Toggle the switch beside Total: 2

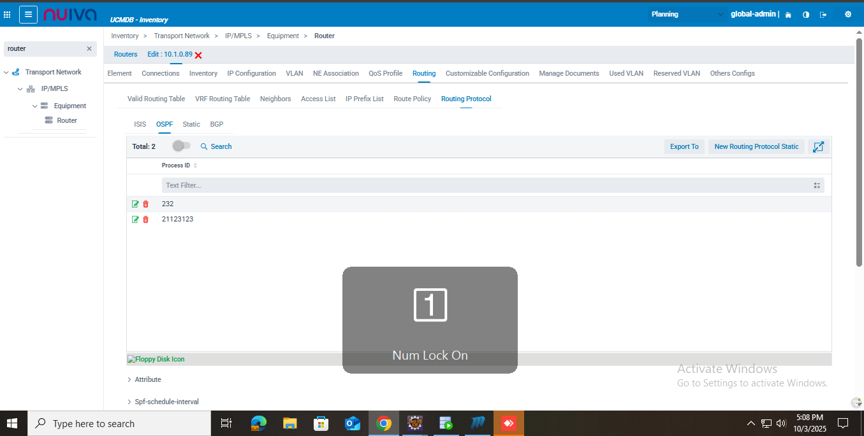pyautogui.click(x=181, y=146)
